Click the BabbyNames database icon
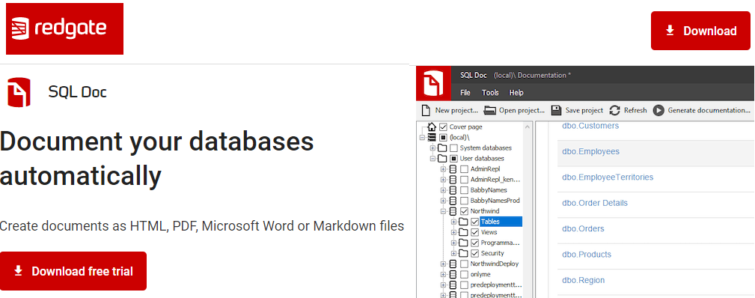The height and width of the screenshot is (298, 755). (x=453, y=190)
